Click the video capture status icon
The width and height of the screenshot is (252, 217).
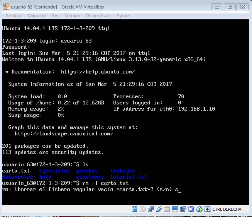(x=183, y=209)
